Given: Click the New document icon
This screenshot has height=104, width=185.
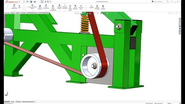Looking at the screenshot, I should [x=24, y=1].
